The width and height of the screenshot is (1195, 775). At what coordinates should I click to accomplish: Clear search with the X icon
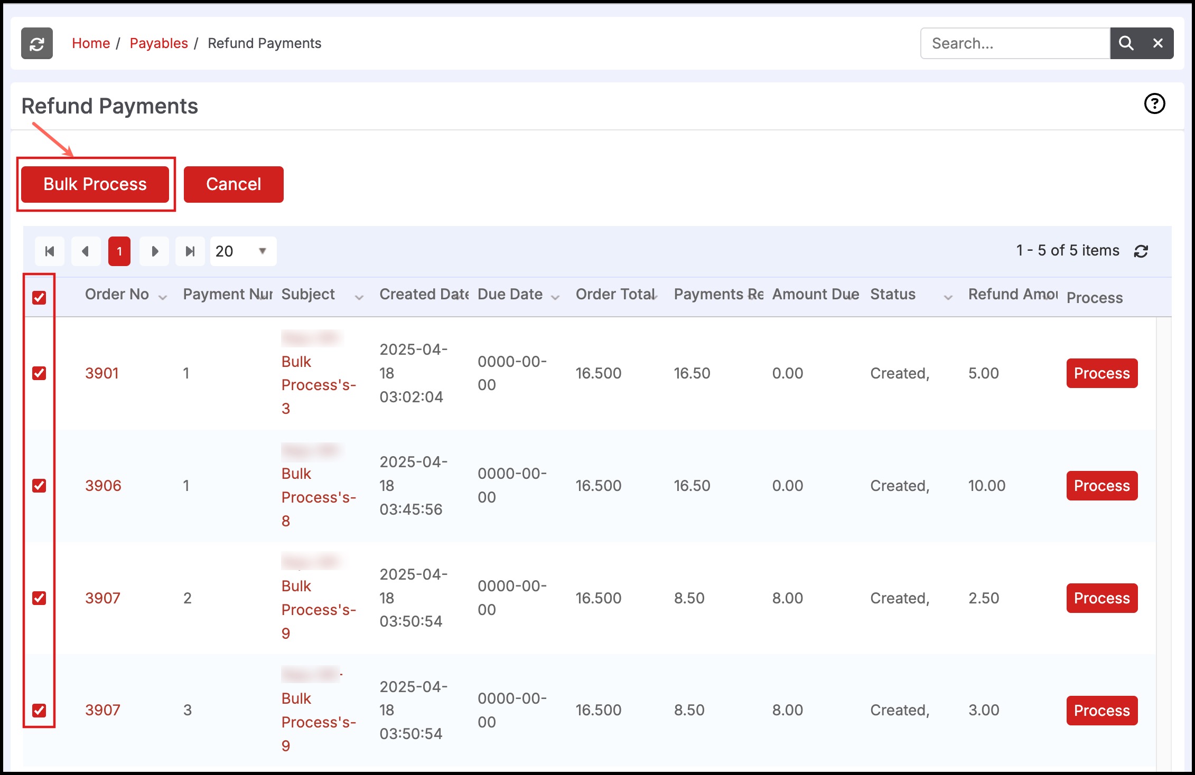coord(1157,43)
